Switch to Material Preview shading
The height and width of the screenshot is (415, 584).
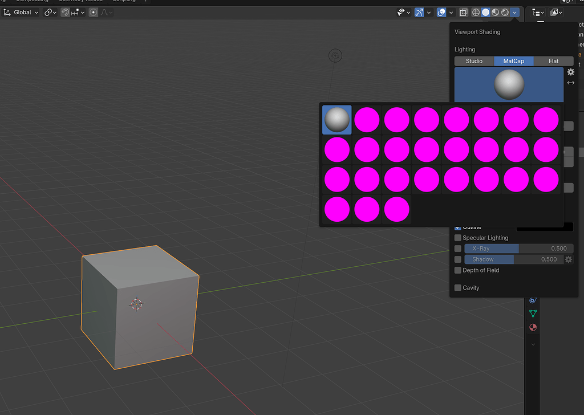click(495, 13)
